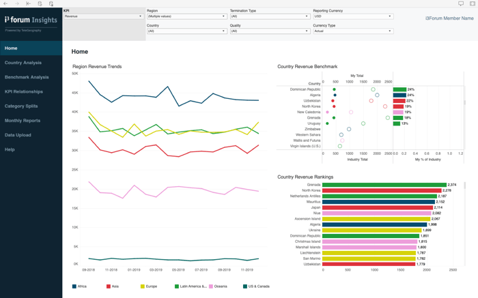Click the Algeria hollow circle marker
Image resolution: width=478 pixels, height=298 pixels.
coord(377,95)
